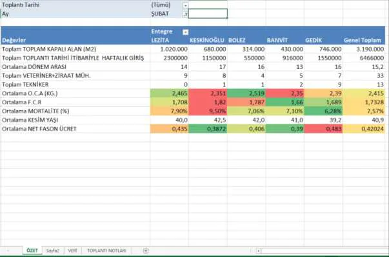This screenshot has height=257, width=389.
Task: Select cell with value 2300000
Action: (169, 58)
